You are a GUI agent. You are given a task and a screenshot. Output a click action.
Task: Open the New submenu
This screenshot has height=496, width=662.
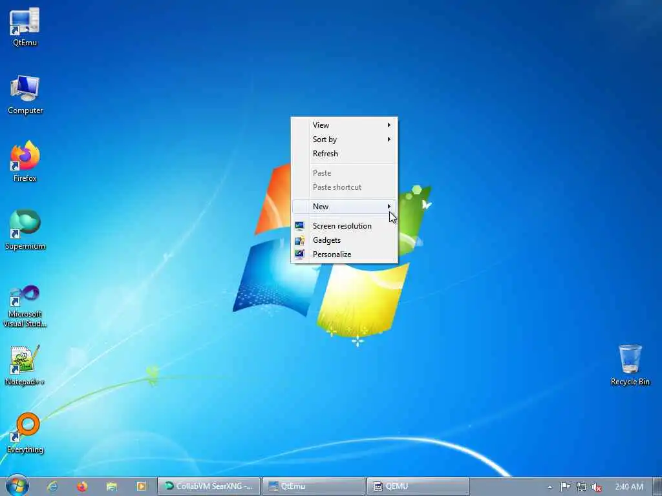pos(344,207)
